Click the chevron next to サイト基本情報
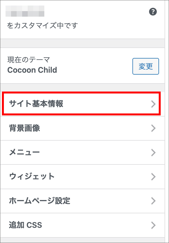This screenshot has height=243, width=169. tap(153, 104)
